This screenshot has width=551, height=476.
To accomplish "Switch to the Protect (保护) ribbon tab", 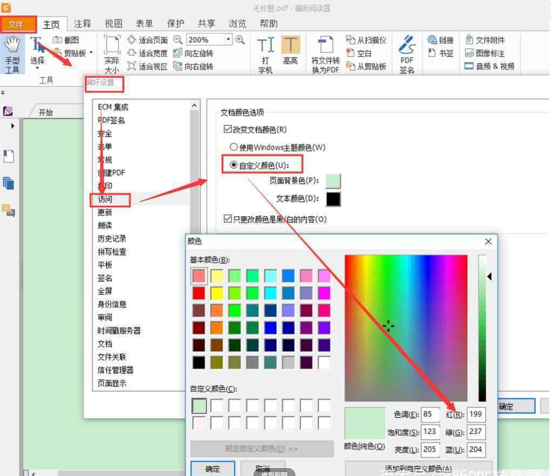I will 176,24.
